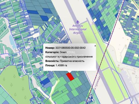Image resolution: width=139 pixels, height=104 pixels.
Task: Click the Приватна власність ownership text
Action: click(72, 61)
